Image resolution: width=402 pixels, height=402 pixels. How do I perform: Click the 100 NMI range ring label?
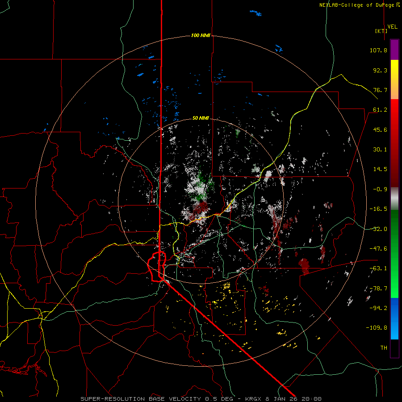[201, 35]
